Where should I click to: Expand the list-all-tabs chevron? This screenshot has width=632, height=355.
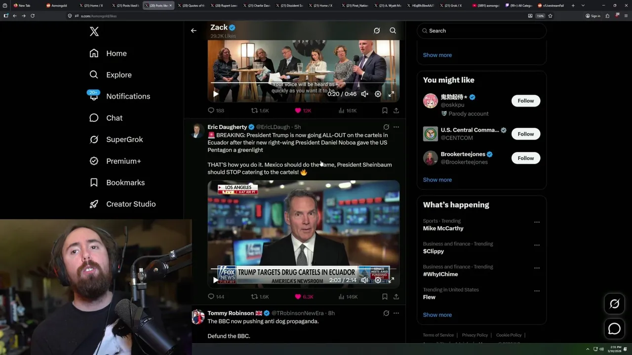pos(583,5)
